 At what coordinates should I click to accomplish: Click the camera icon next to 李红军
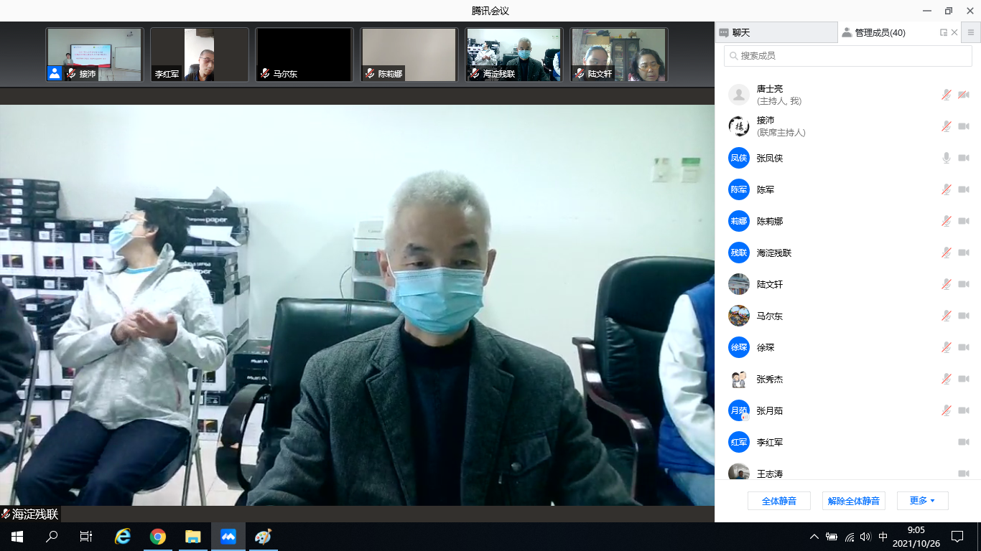coord(963,442)
